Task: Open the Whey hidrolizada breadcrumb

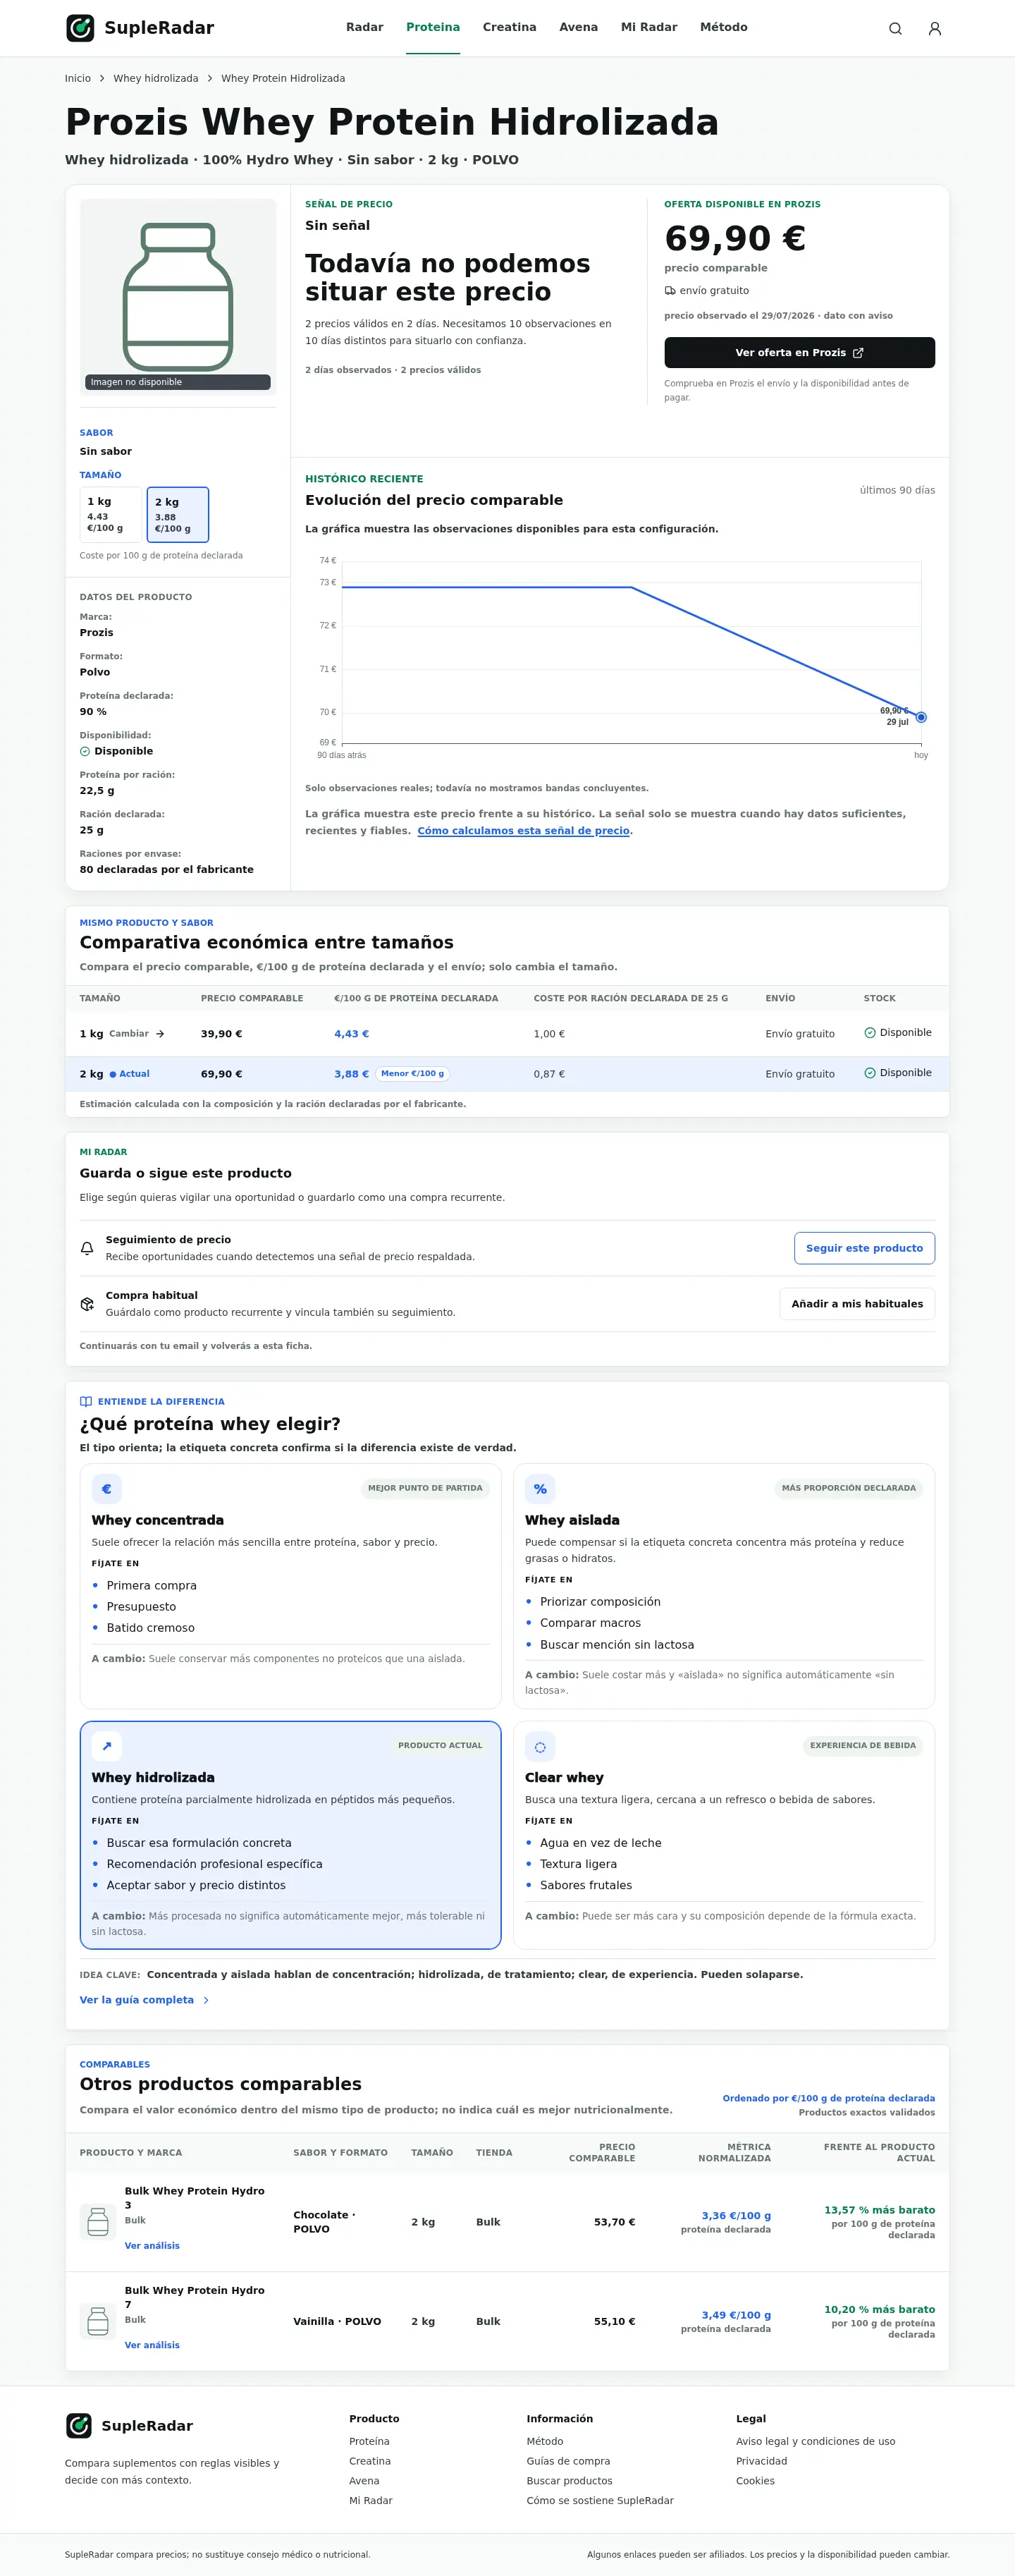Action: (x=156, y=78)
